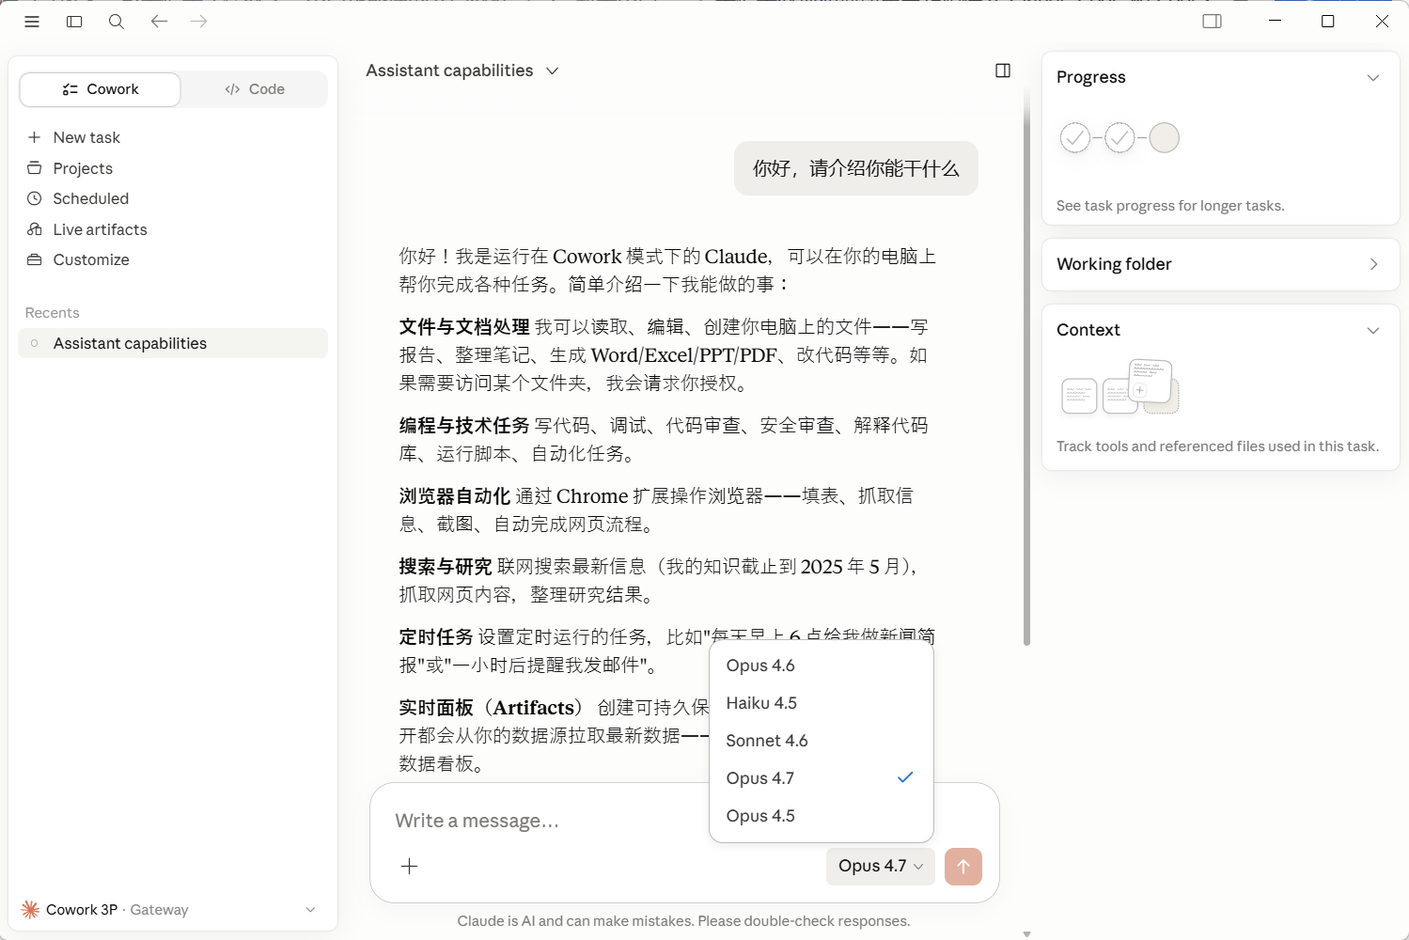Choose Opus 4.6 from model list
The height and width of the screenshot is (940, 1409).
822,666
